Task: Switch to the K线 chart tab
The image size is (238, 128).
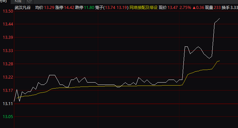Action: click(x=18, y=1)
